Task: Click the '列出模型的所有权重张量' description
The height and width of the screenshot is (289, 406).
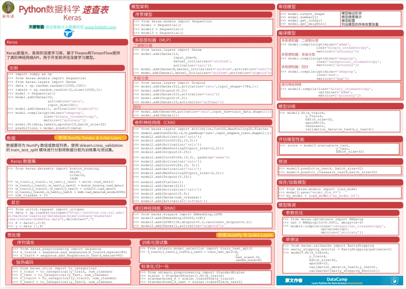Action: click(x=360, y=24)
